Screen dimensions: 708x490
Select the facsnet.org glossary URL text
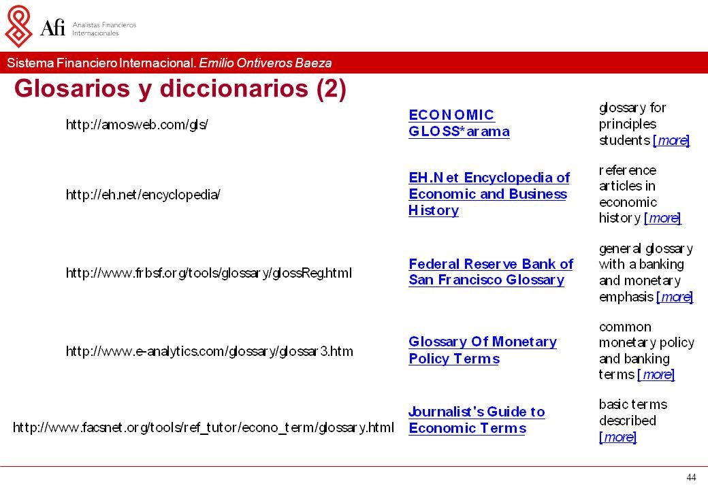[x=203, y=427]
